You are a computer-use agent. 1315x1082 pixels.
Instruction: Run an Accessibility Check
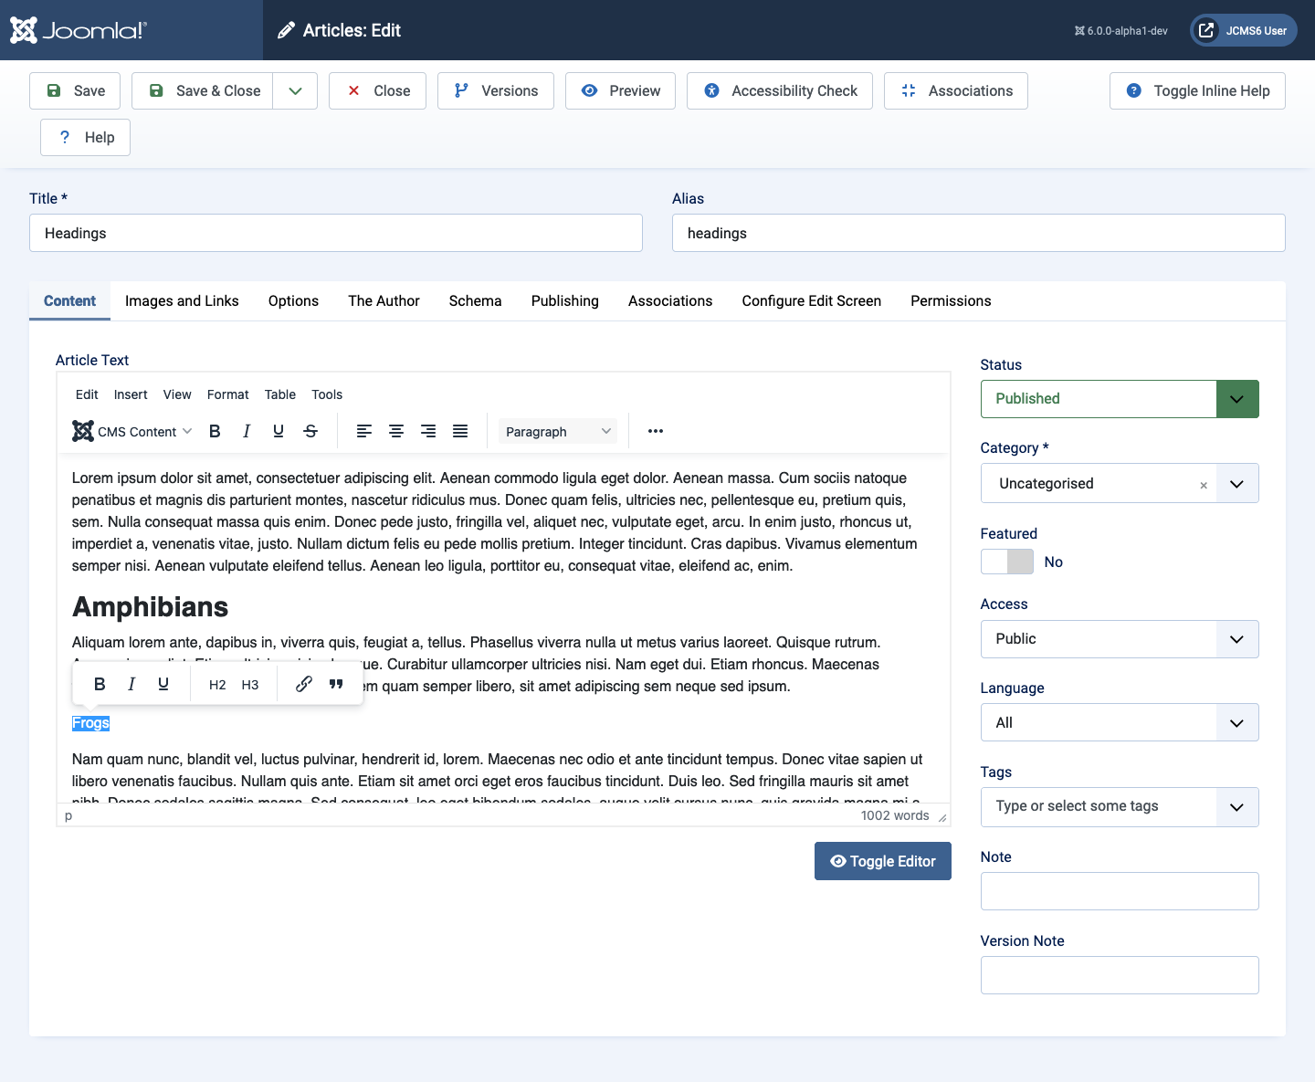pos(779,90)
